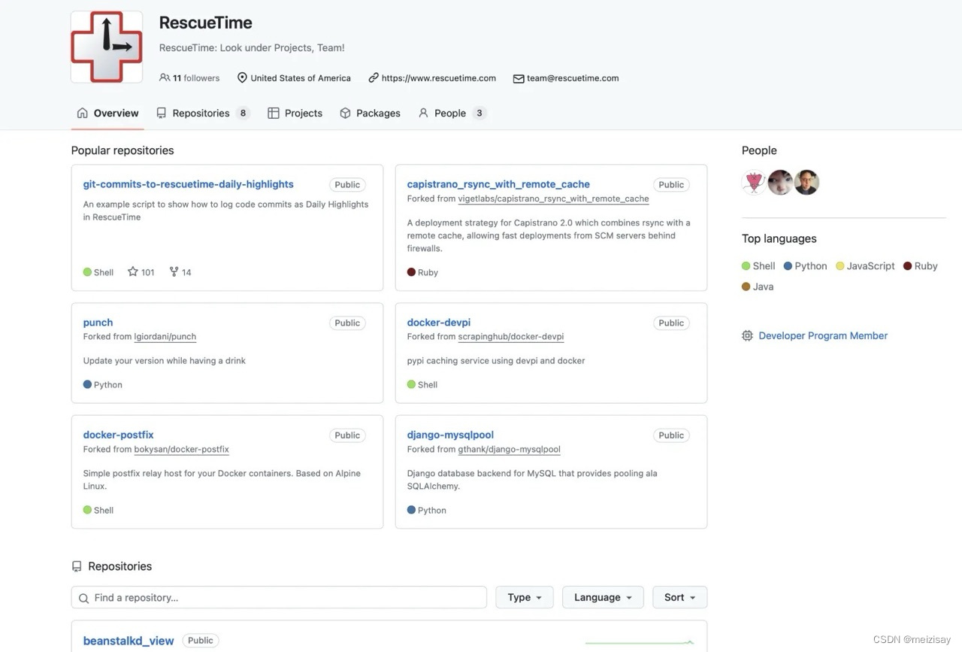Click the search magnifier icon
The height and width of the screenshot is (652, 962).
[x=83, y=598]
